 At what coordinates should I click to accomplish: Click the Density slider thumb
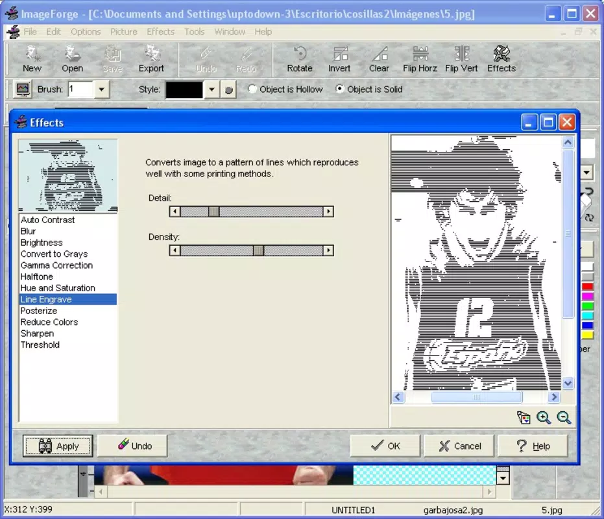tap(258, 250)
